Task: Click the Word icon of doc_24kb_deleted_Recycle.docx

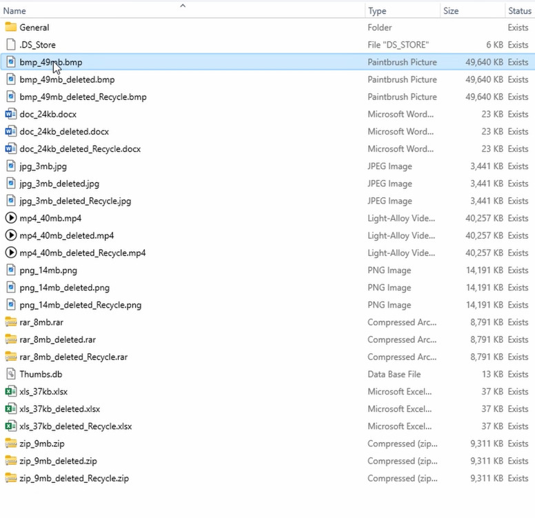Action: click(x=11, y=148)
